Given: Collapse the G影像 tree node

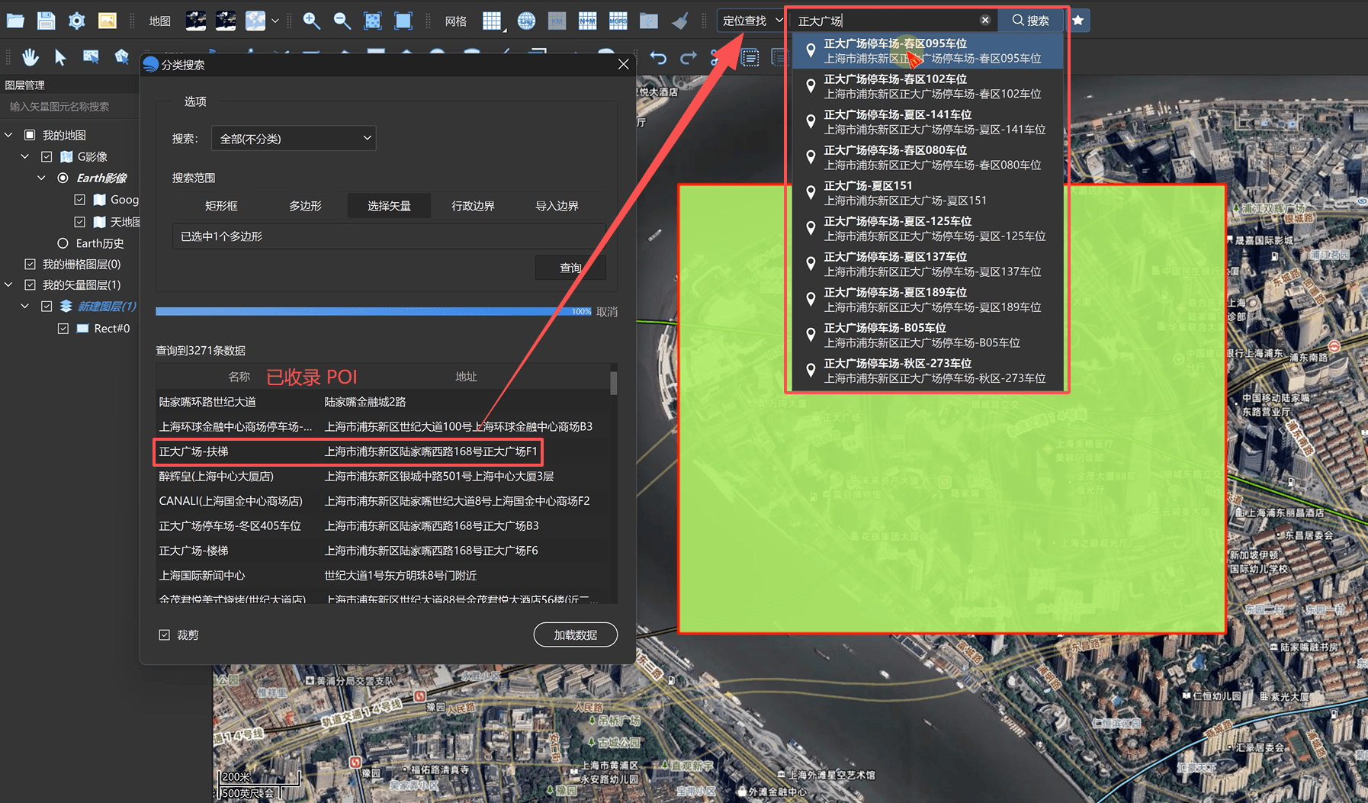Looking at the screenshot, I should (x=25, y=156).
